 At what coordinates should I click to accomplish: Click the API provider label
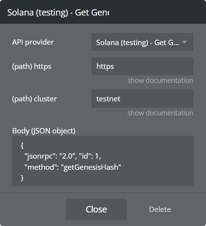[x=33, y=42]
